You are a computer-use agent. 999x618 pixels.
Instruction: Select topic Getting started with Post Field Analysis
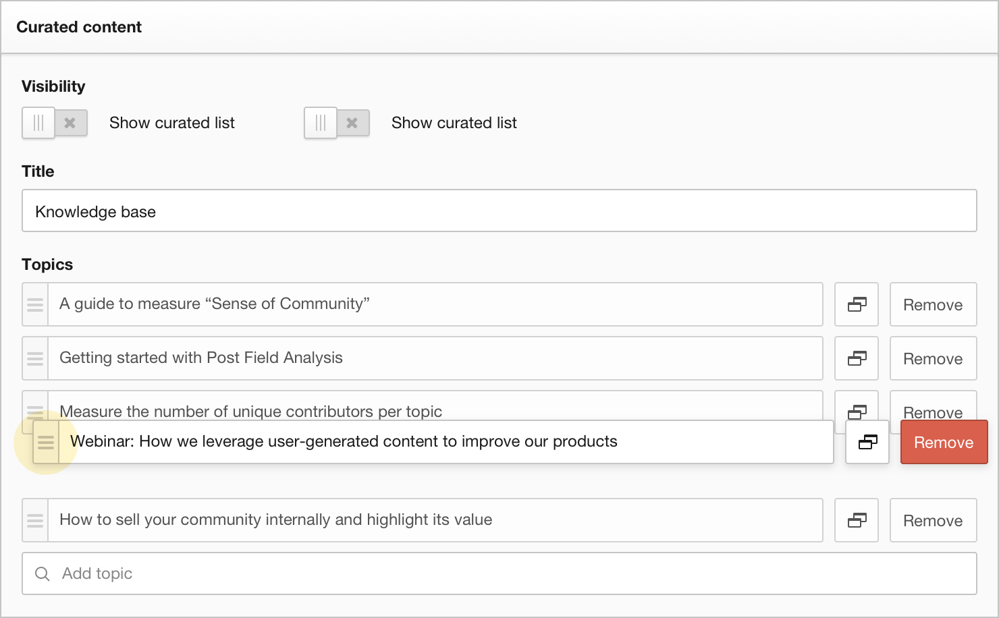coord(435,358)
